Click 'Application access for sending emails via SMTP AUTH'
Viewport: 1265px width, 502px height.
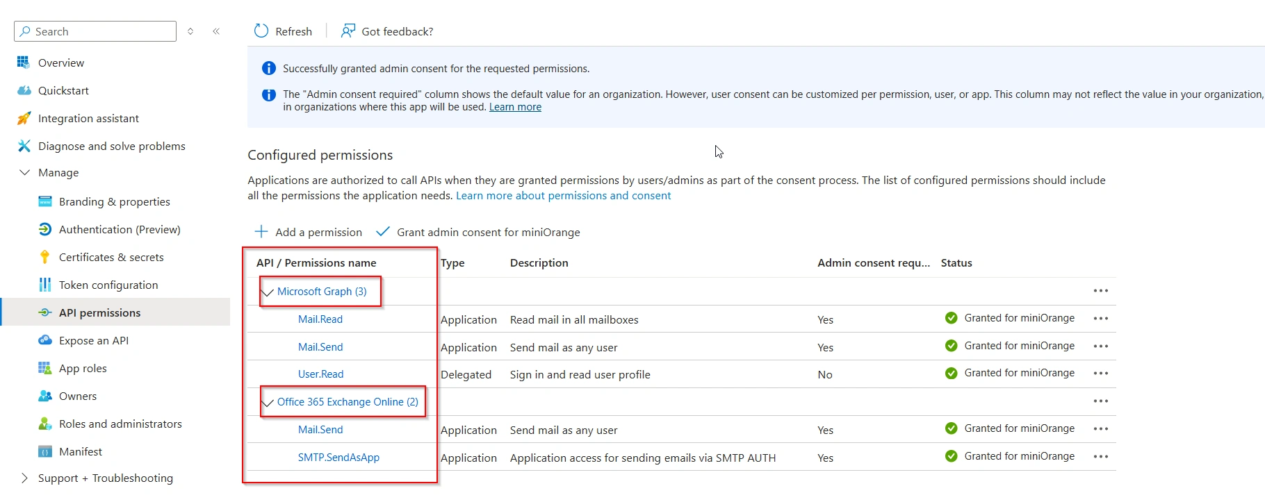tap(643, 458)
